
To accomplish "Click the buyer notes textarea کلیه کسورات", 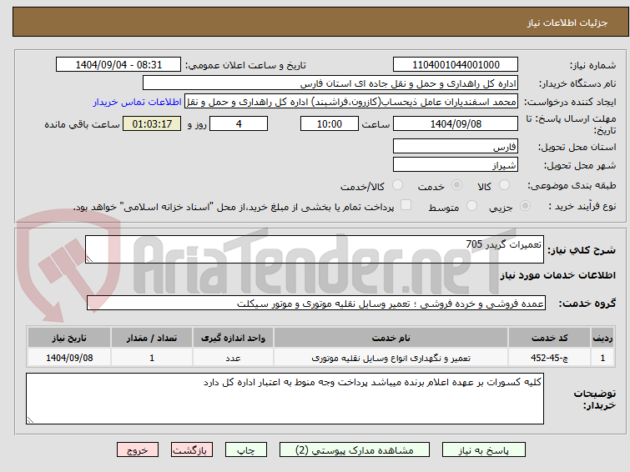I will [x=285, y=399].
